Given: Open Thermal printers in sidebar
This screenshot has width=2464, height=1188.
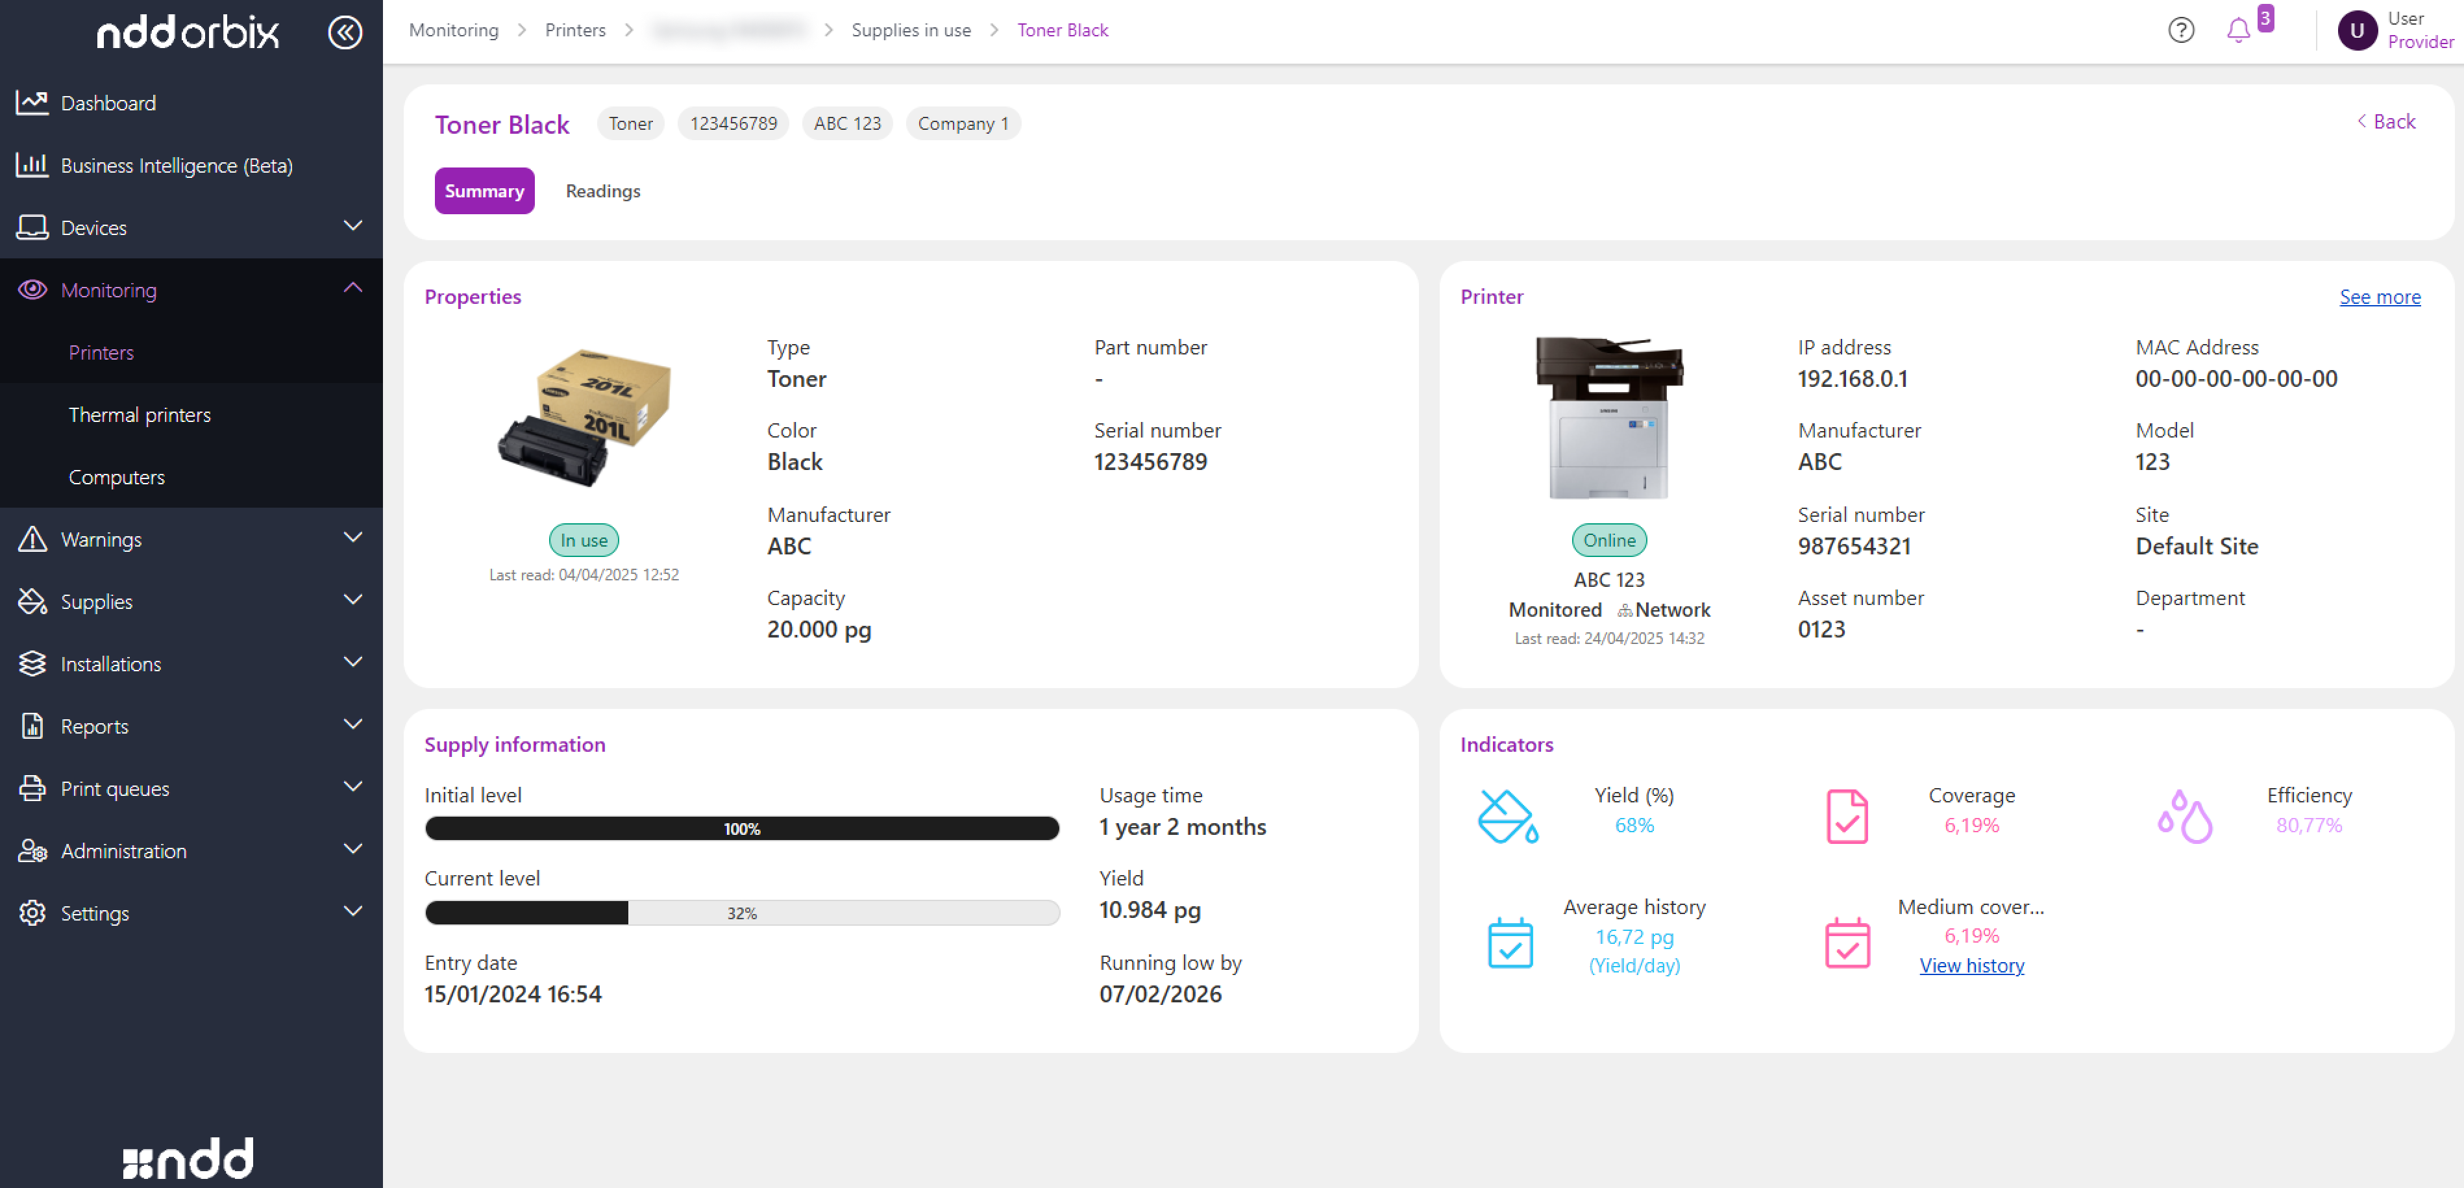Looking at the screenshot, I should (140, 414).
